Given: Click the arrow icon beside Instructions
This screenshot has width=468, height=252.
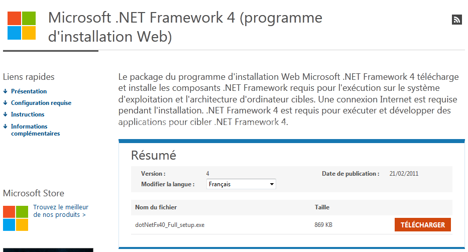Looking at the screenshot, I should point(6,114).
